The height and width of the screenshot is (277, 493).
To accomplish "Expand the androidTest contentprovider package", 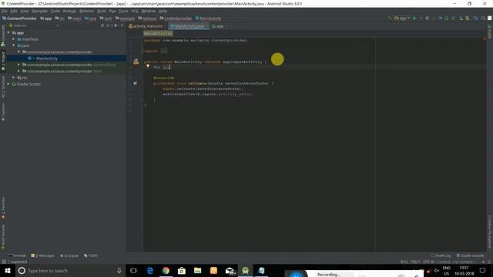I will click(x=18, y=65).
